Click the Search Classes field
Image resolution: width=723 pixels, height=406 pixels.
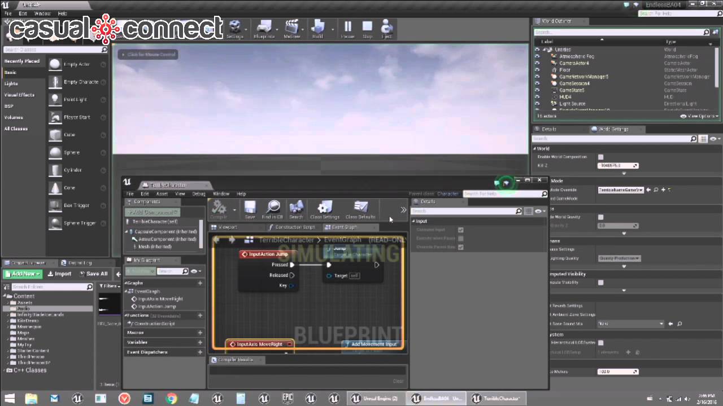click(55, 50)
